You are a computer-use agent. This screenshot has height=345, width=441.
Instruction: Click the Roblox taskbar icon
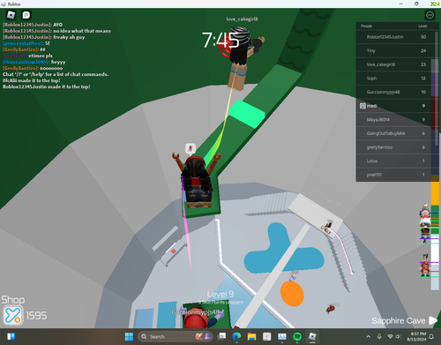[x=312, y=336]
